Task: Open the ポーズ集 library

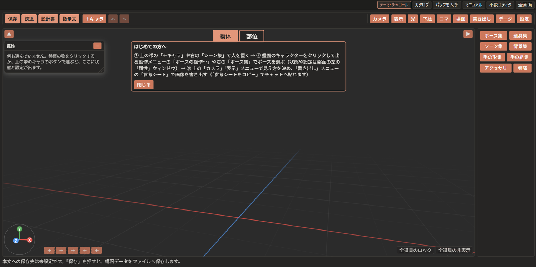Action: (x=493, y=35)
